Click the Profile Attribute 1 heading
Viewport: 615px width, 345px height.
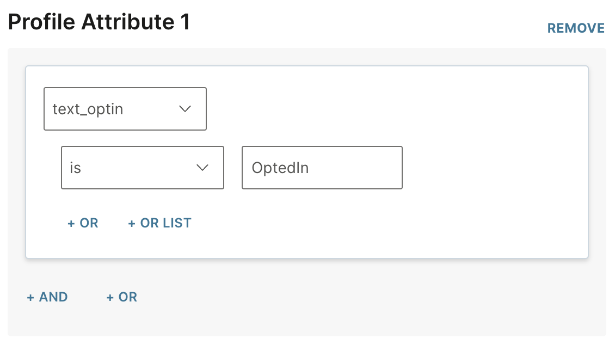click(99, 22)
